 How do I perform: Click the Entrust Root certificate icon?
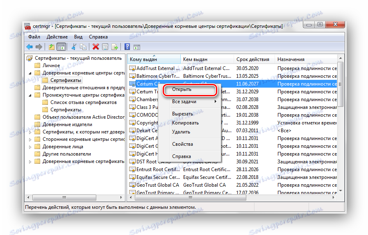[x=132, y=169]
